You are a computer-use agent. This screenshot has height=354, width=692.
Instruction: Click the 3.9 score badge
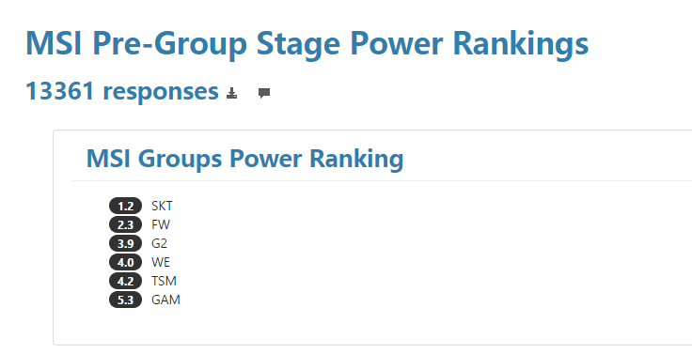click(x=125, y=243)
